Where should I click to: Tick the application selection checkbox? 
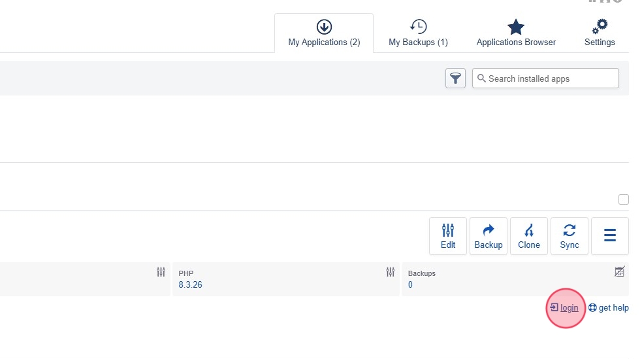[x=623, y=199]
